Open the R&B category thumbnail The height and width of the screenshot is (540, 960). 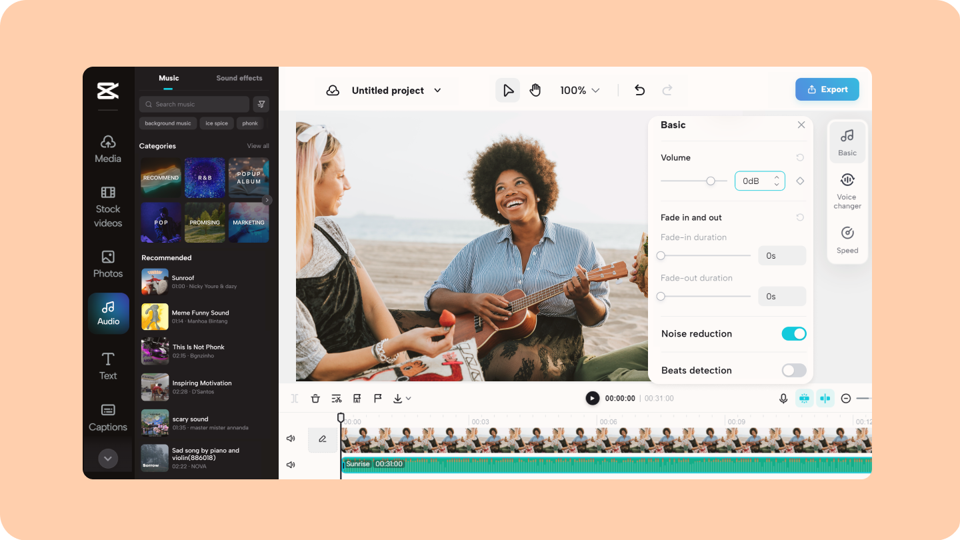205,177
